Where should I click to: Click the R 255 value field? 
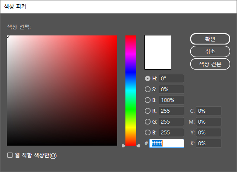click(171, 111)
